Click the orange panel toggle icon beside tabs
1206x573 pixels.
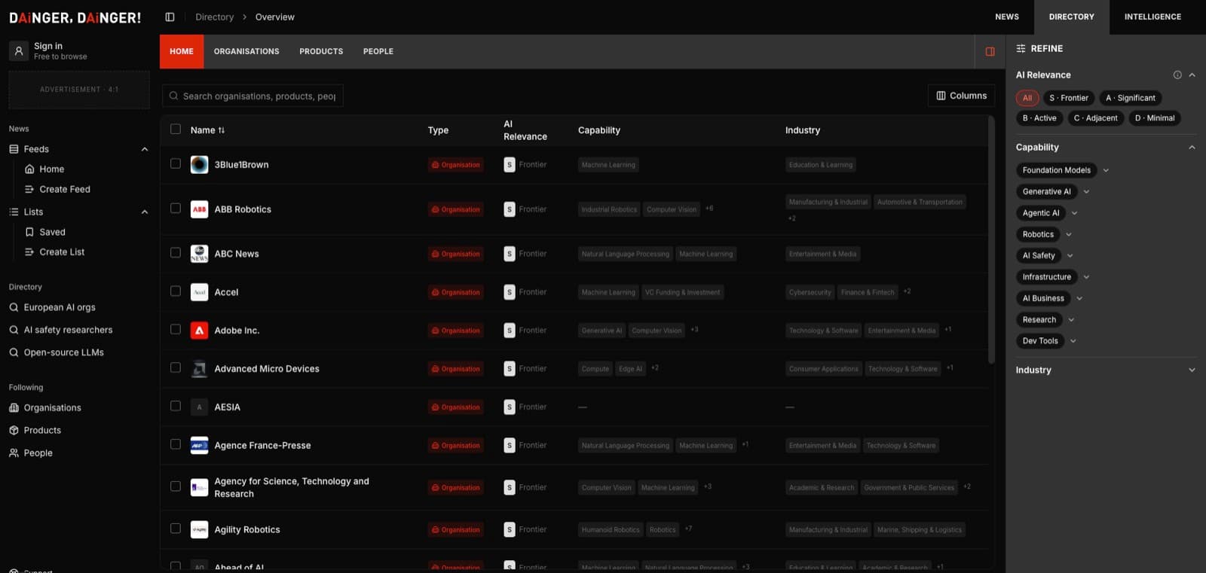point(990,51)
